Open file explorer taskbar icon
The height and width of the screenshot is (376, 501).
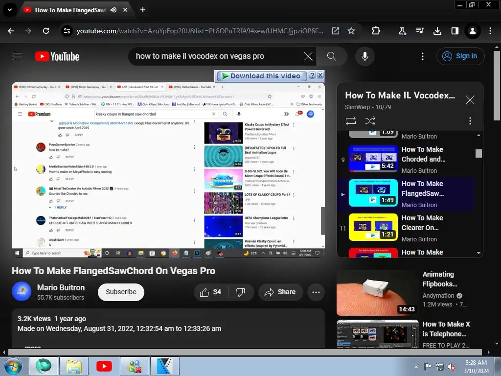pos(74,366)
